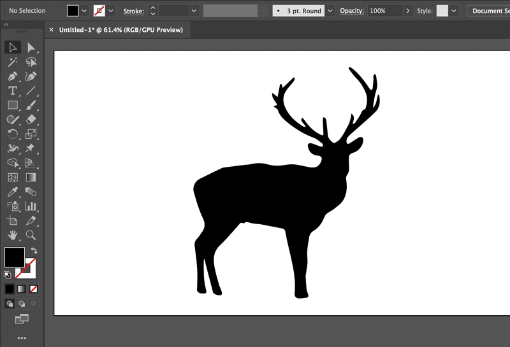Open the graphic Style dropdown arrow

point(453,11)
